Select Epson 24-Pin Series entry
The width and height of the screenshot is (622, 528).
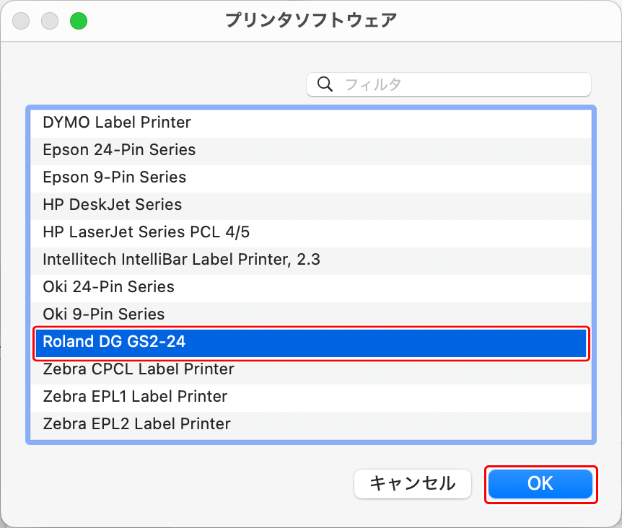tap(311, 150)
